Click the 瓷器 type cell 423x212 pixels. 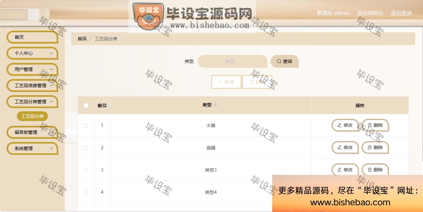211,148
